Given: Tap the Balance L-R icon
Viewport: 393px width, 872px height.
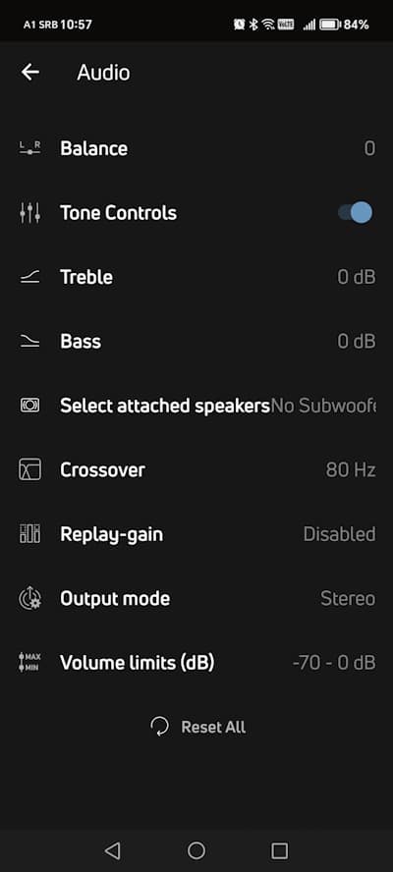Looking at the screenshot, I should [x=30, y=148].
